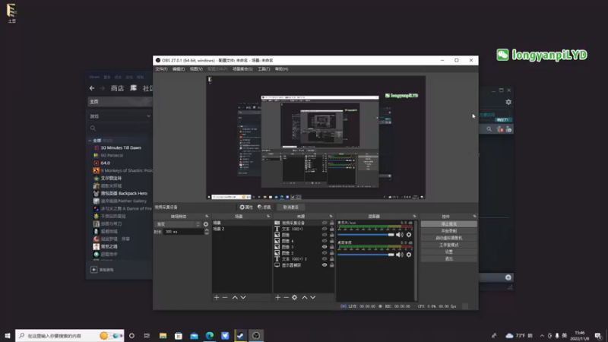This screenshot has width=608, height=342.
Task: Click the 停止推流 button
Action: (448, 224)
